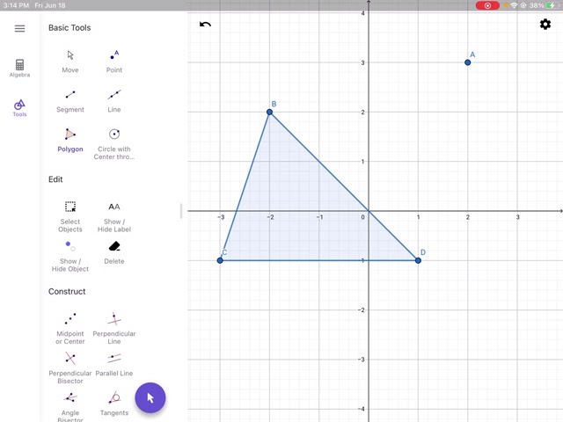Image resolution: width=563 pixels, height=422 pixels.
Task: Click vertex B of the triangle
Action: coord(270,112)
